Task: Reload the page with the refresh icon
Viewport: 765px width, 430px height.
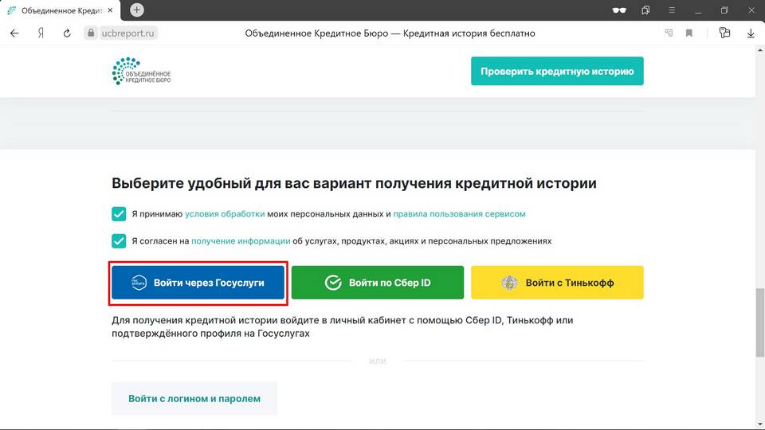Action: click(x=67, y=33)
